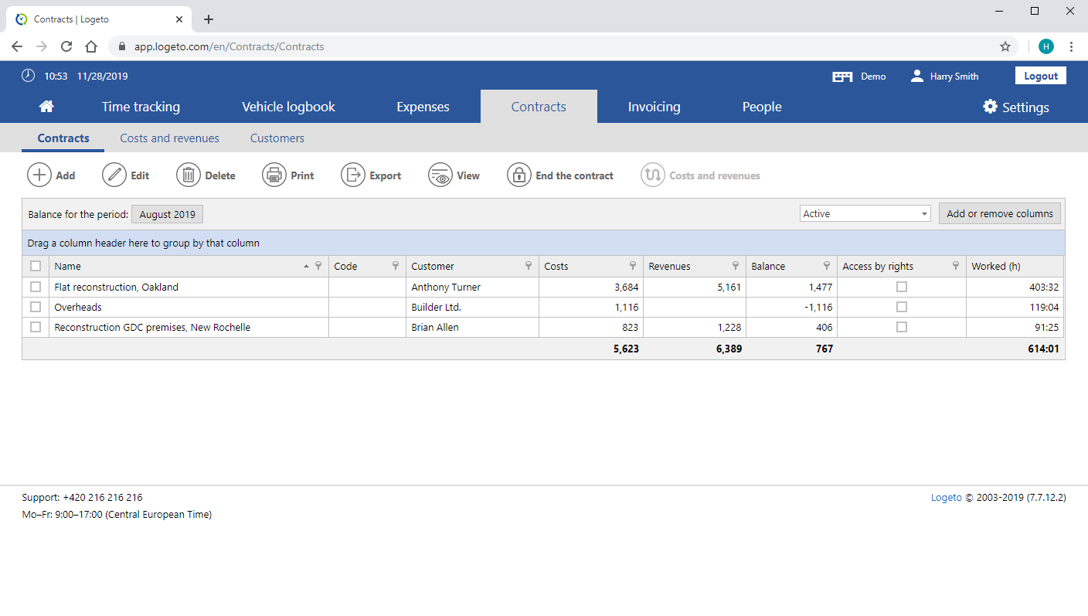Viewport: 1088px width, 616px height.
Task: Toggle Access by rights for Flat reconstruction
Action: coord(901,287)
